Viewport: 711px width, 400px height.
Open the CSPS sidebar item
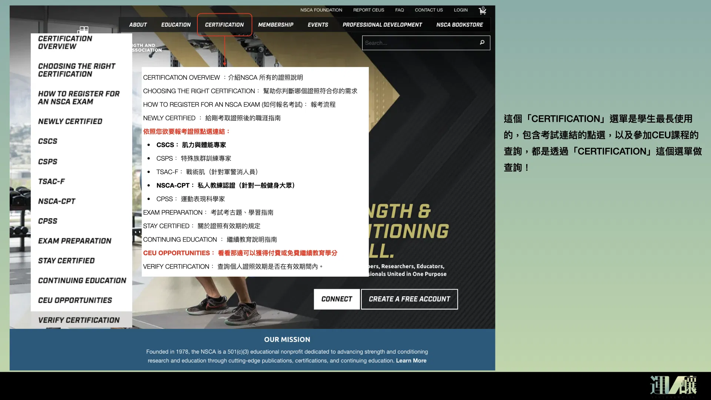coord(48,162)
